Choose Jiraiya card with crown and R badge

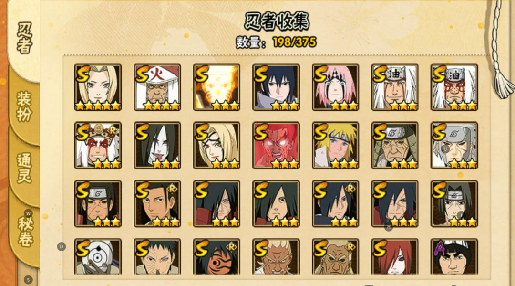[98, 145]
